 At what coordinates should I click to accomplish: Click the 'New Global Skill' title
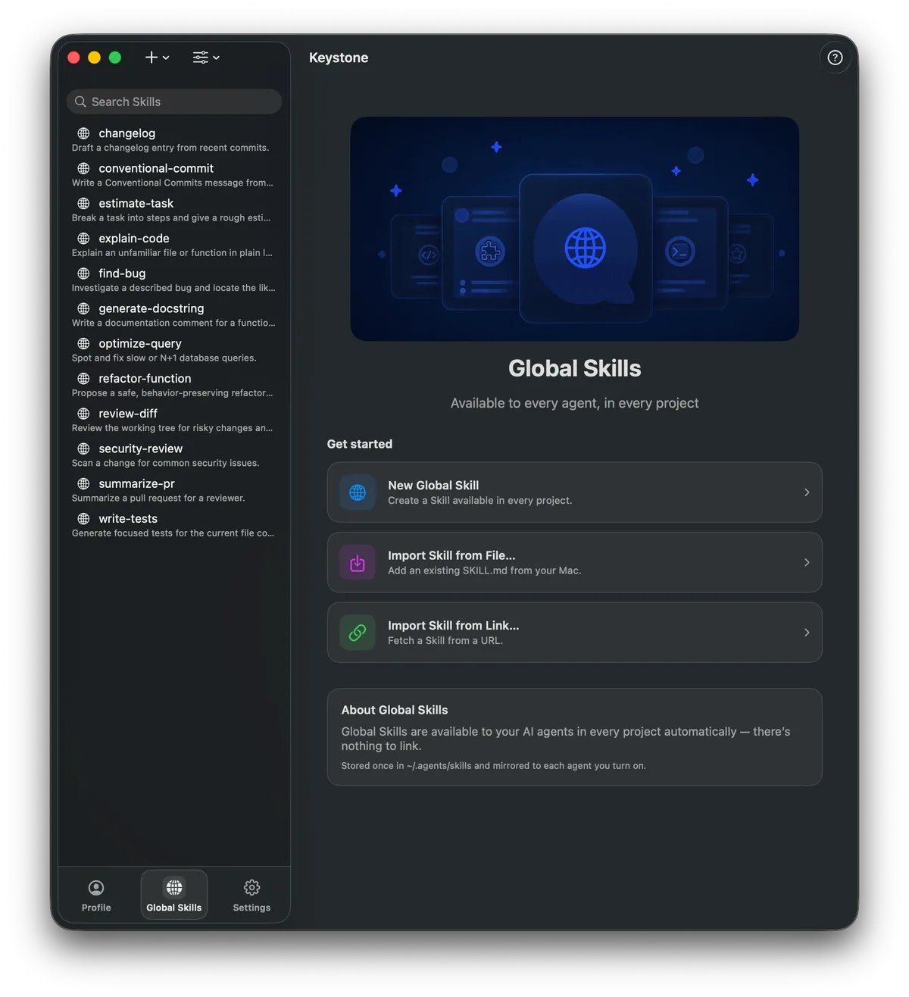433,485
